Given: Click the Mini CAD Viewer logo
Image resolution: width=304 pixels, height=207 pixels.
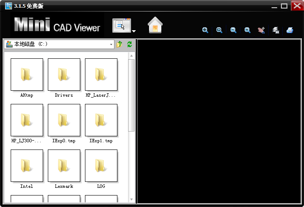Looking at the screenshot, I should coord(57,25).
